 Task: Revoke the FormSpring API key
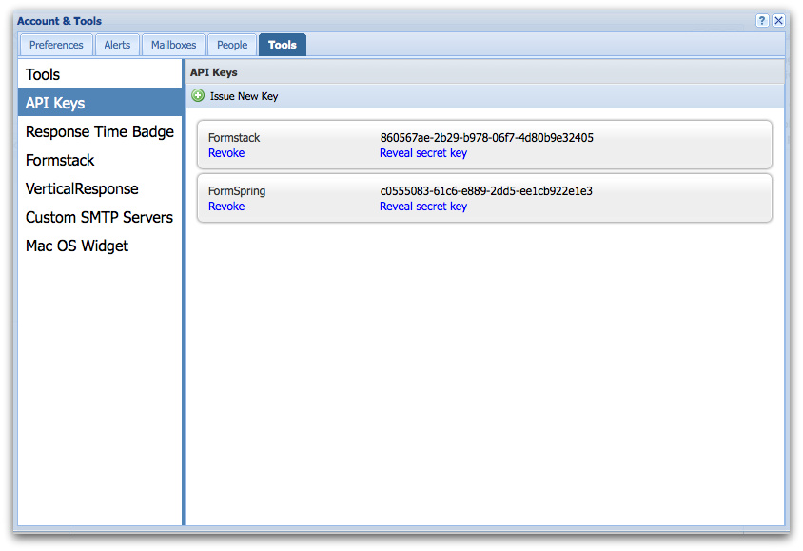click(226, 207)
